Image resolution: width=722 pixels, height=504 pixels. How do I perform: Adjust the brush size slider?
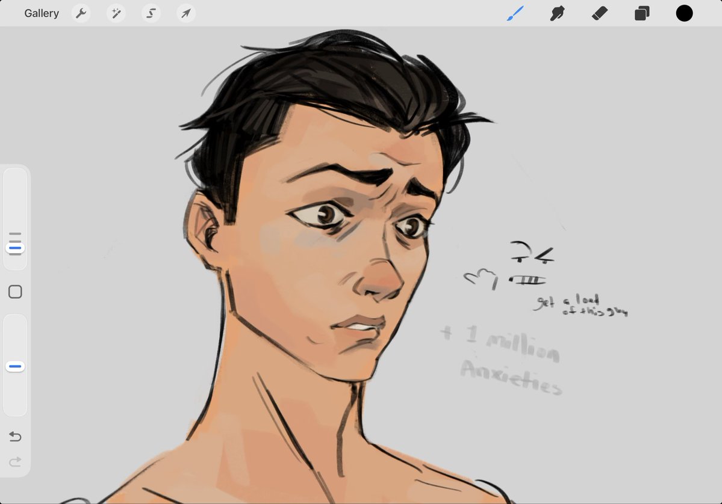[x=15, y=247]
